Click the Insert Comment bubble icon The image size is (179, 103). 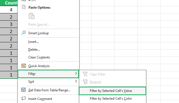(x=23, y=99)
